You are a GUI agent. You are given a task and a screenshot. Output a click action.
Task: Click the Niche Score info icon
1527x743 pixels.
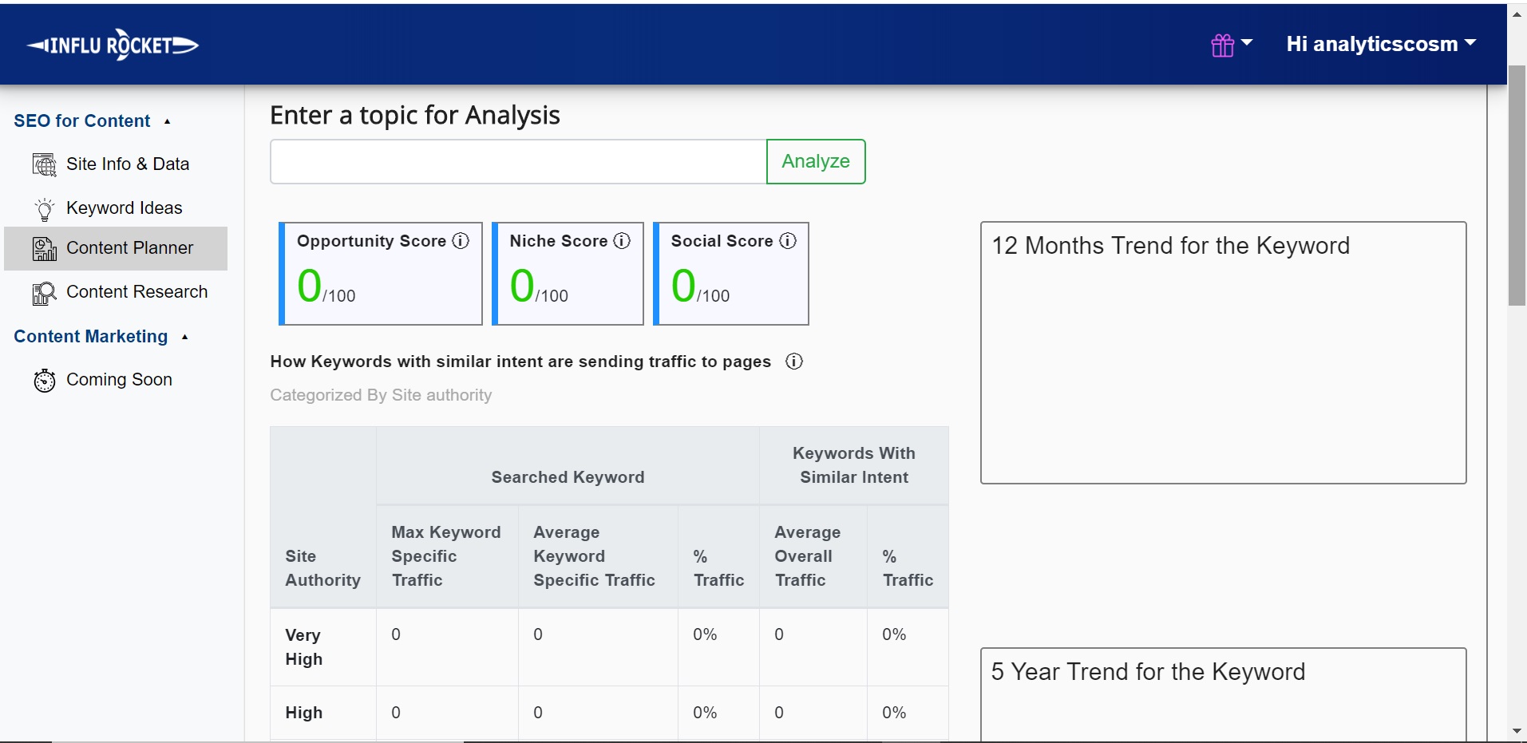[622, 241]
